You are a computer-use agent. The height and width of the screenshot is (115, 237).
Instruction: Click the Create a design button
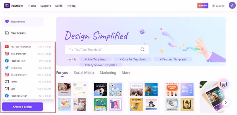pyautogui.click(x=23, y=107)
